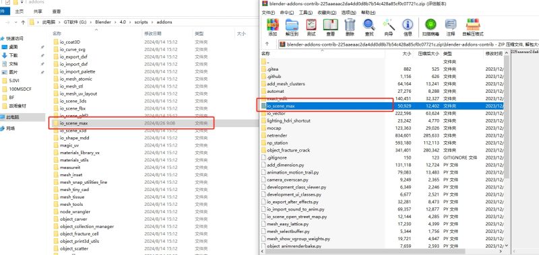Click the 此电脑 breadcrumb segment

[x=49, y=22]
